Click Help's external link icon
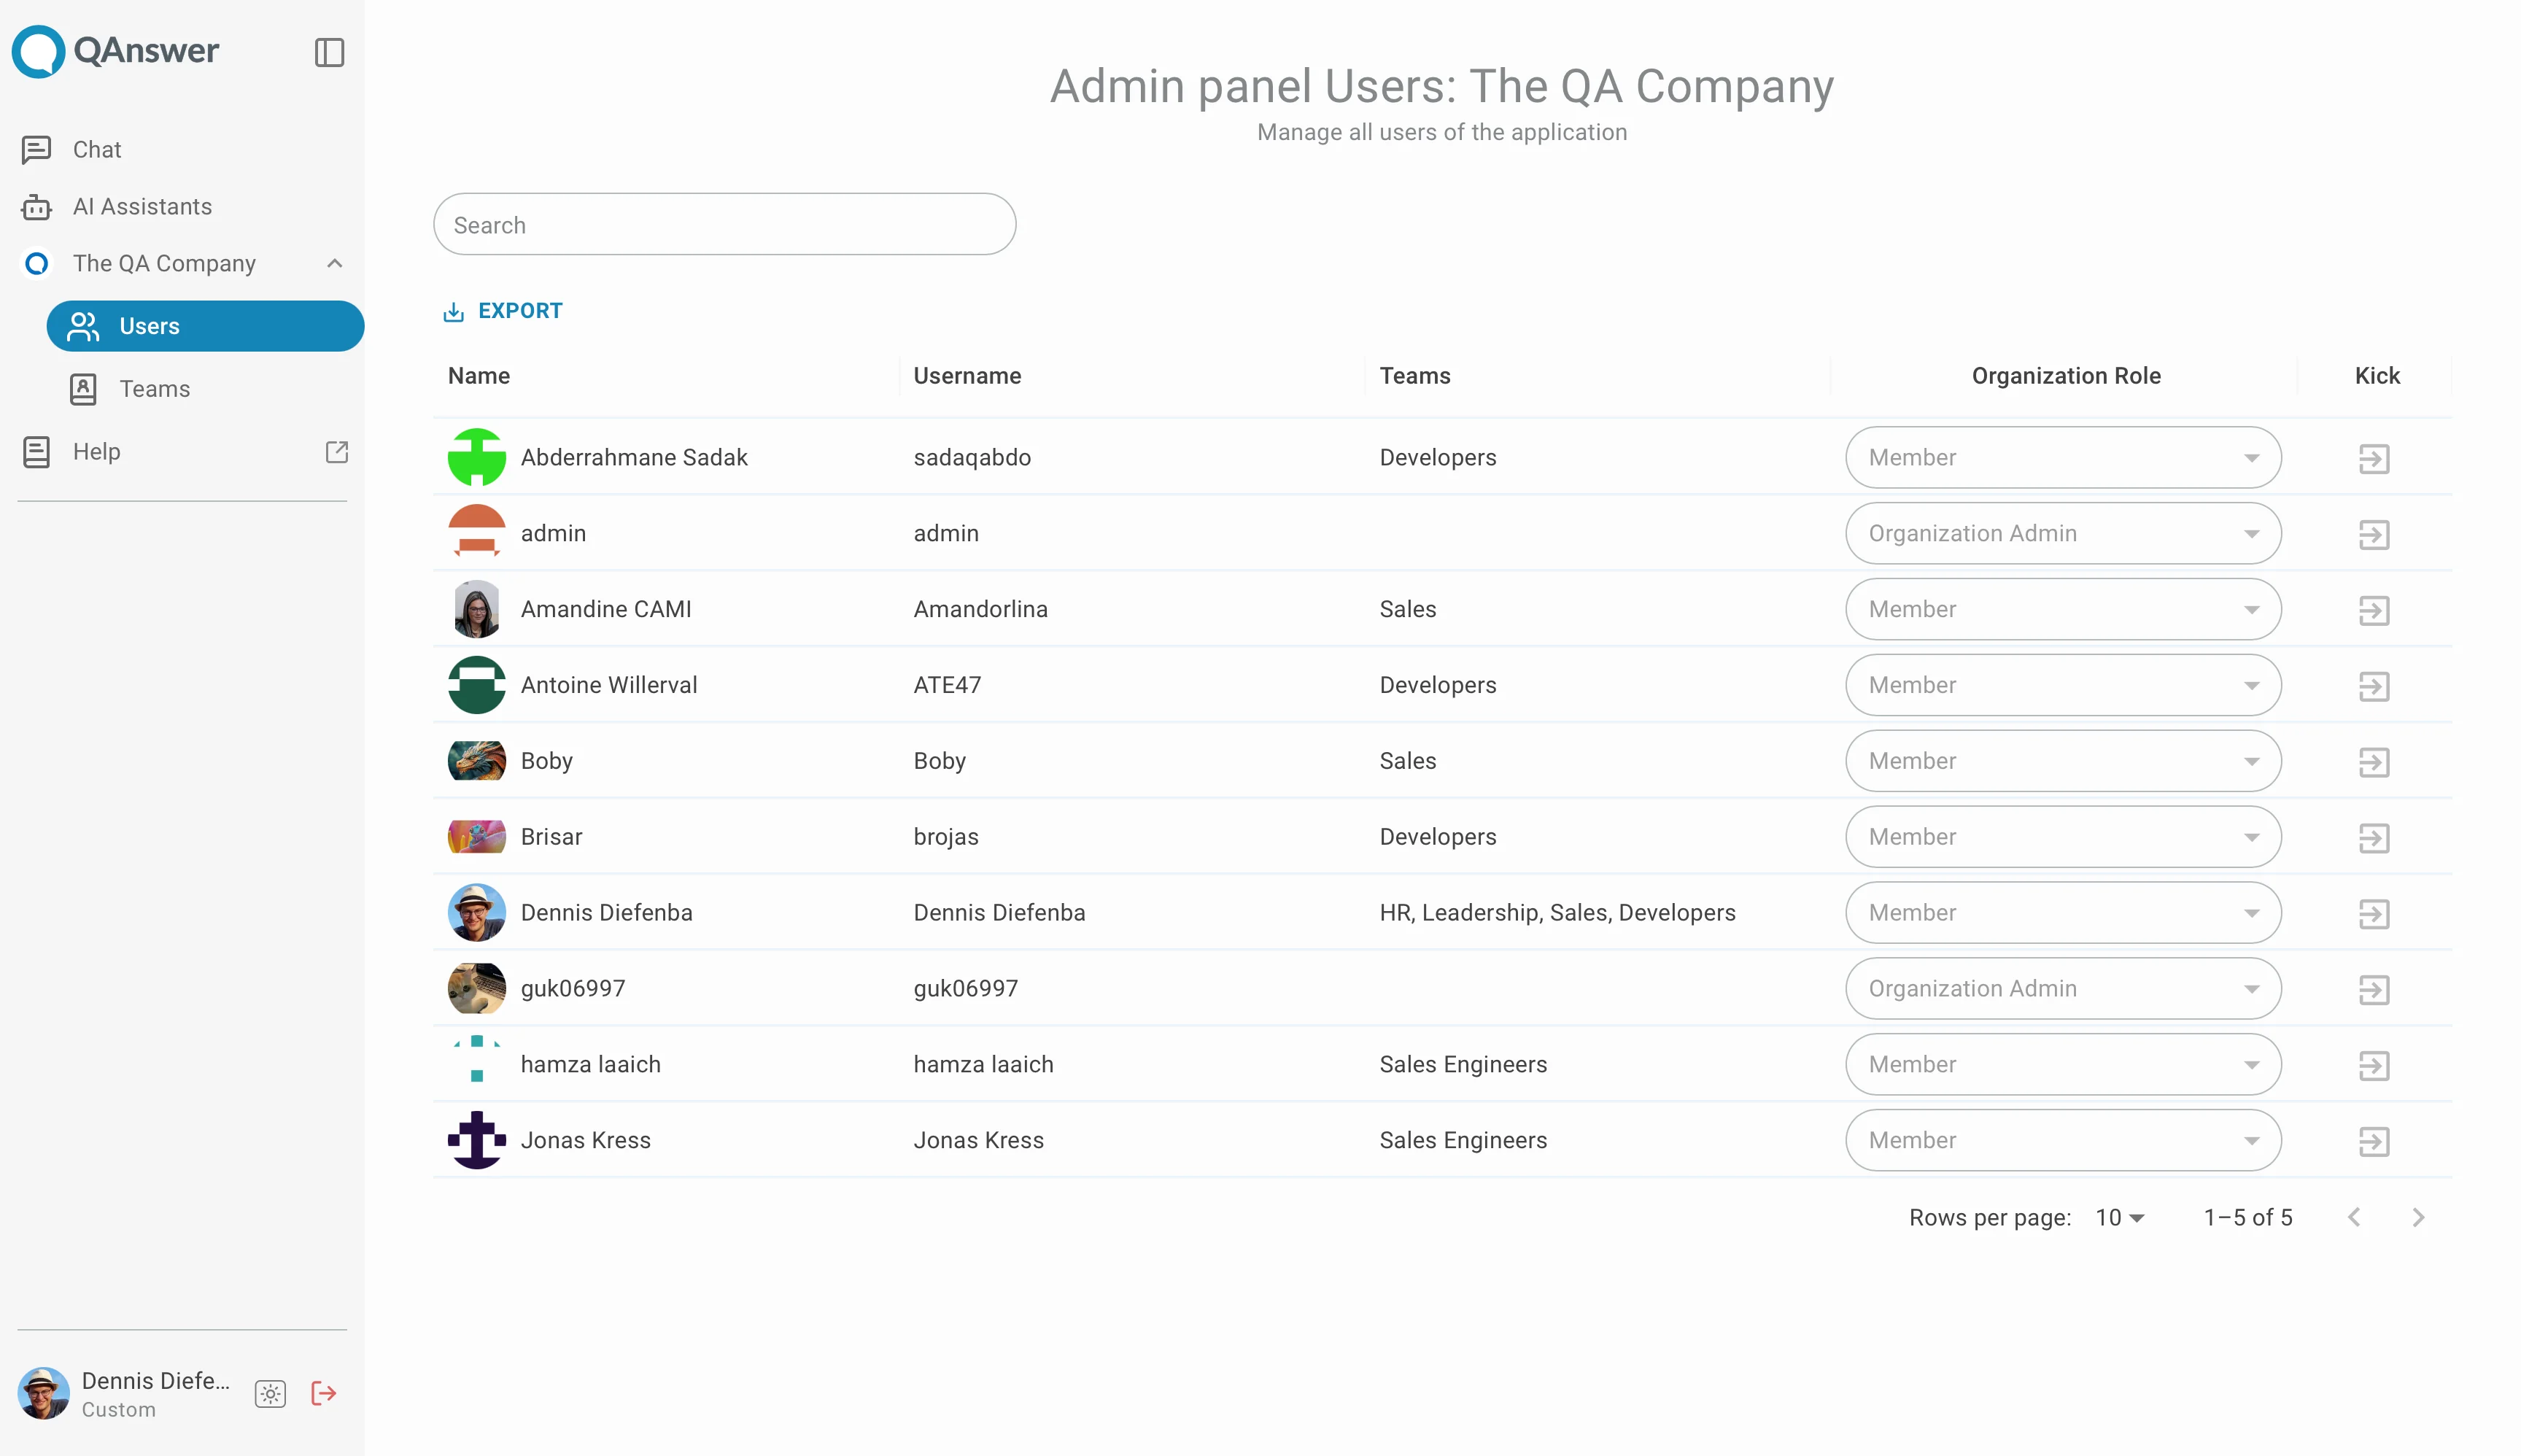 (x=337, y=452)
